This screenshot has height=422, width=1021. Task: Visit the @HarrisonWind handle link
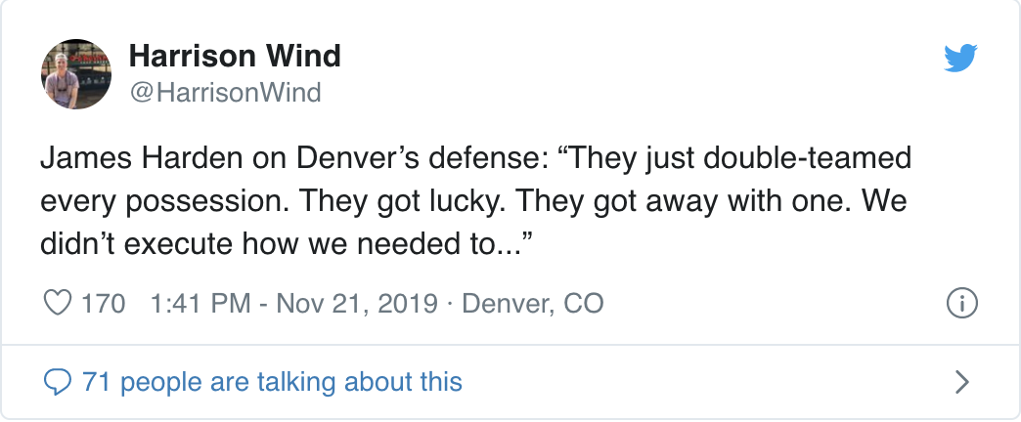pos(225,93)
